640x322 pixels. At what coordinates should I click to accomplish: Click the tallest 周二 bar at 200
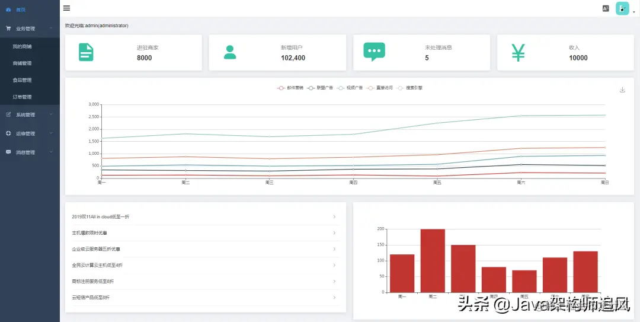[x=433, y=261]
